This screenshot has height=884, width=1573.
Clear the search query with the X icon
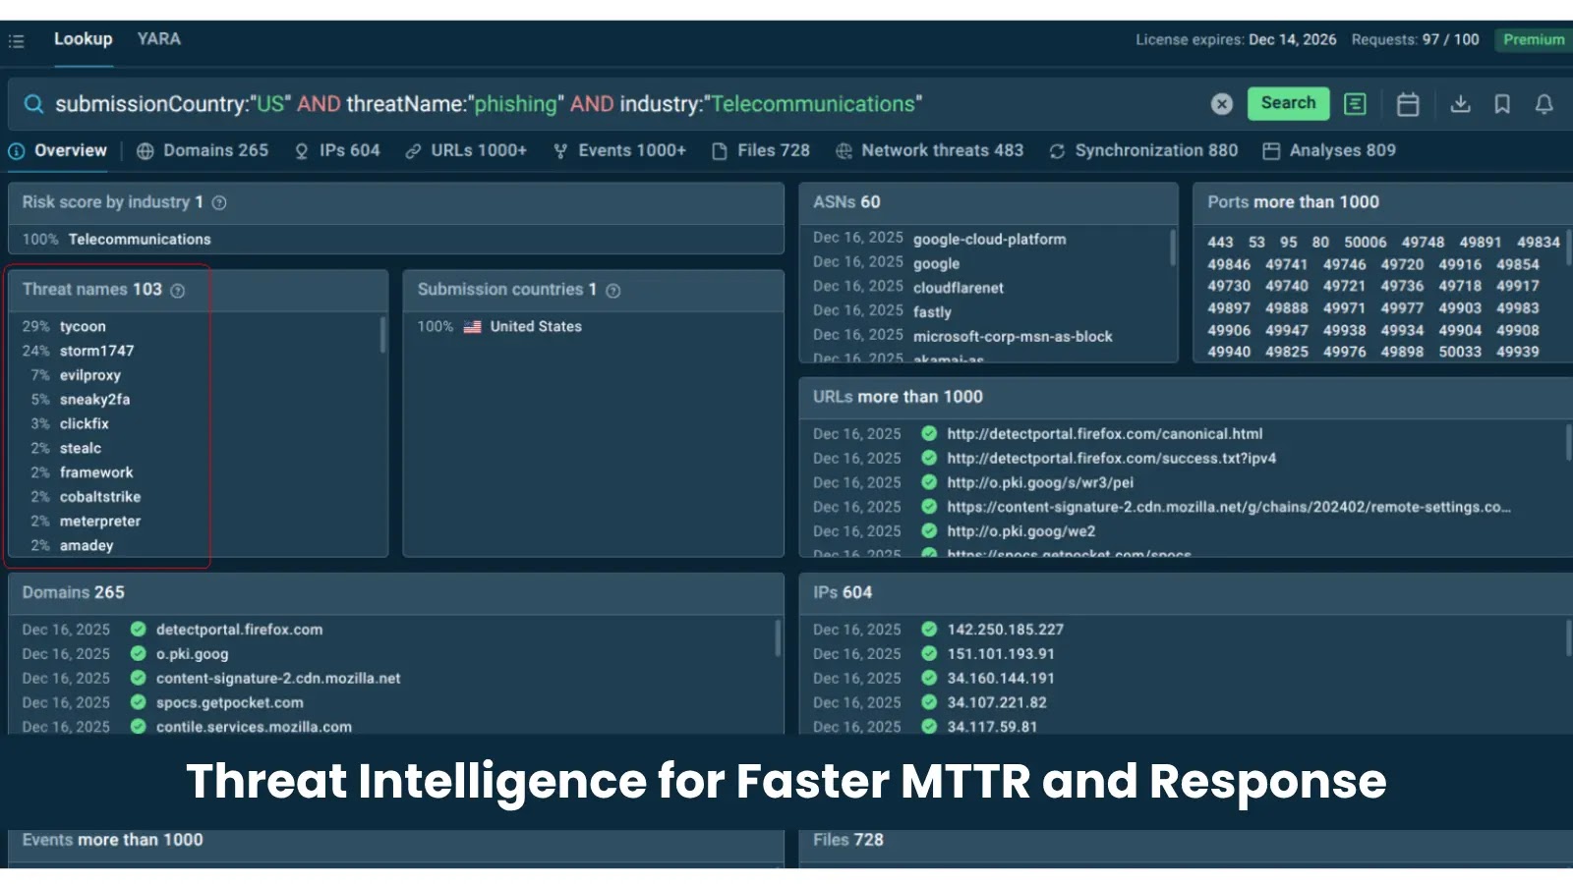coord(1221,104)
